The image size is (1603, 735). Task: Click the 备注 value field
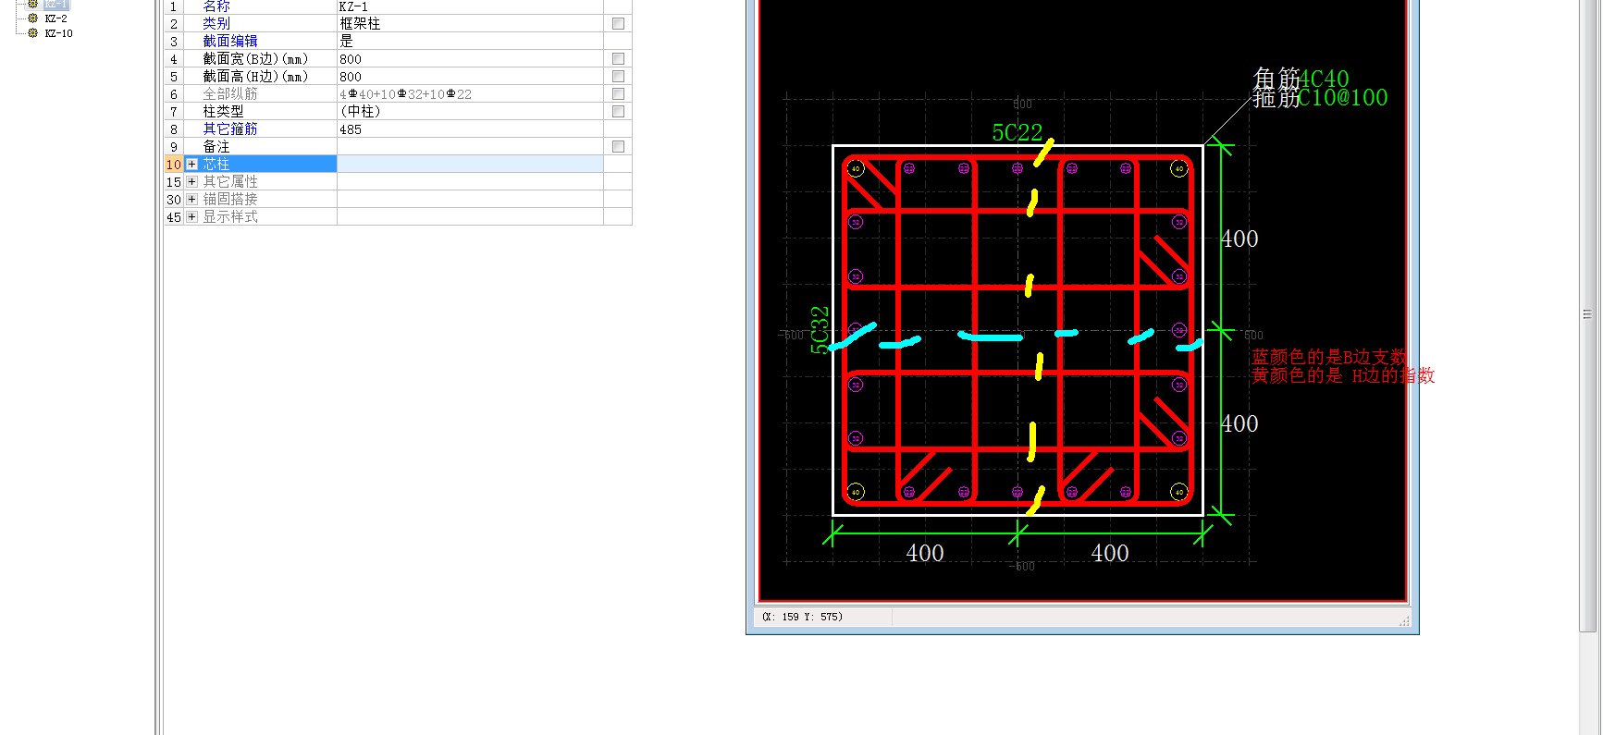click(x=470, y=146)
